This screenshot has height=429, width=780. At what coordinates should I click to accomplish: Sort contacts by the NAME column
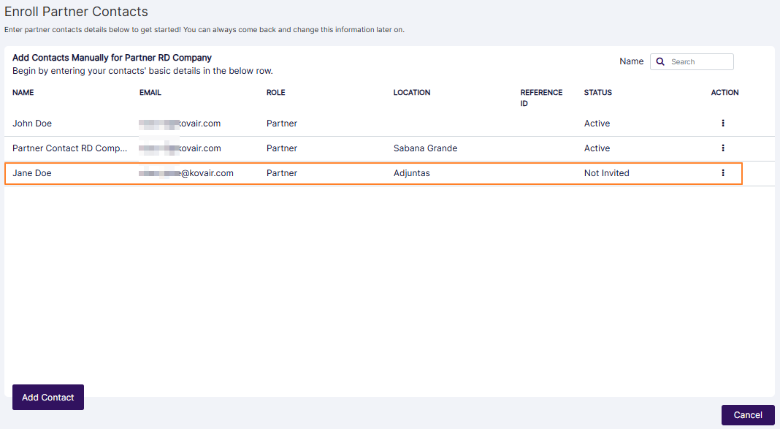pos(23,92)
